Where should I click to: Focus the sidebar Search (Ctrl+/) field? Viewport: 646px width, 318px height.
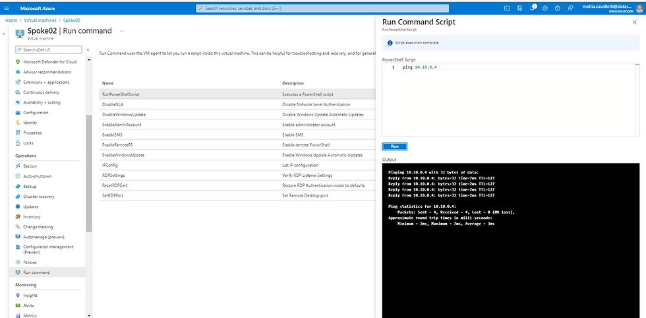(49, 50)
